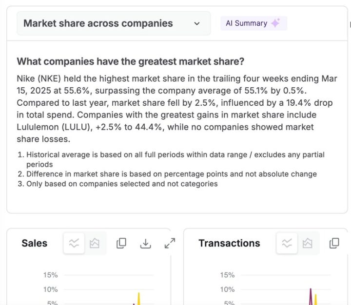Click the AI Summary sparkle icon
Viewport: 351px width, 305px height.
pos(275,23)
